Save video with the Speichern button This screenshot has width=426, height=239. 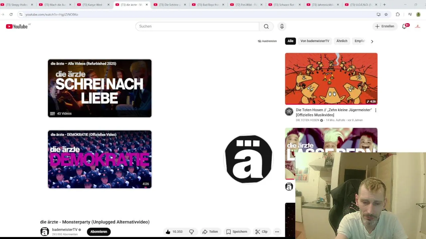pyautogui.click(x=237, y=232)
